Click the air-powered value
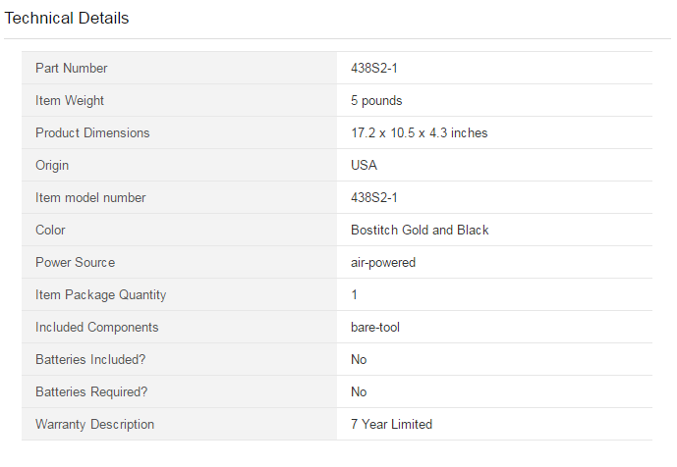Screen dimensions: 677x467 click(383, 262)
